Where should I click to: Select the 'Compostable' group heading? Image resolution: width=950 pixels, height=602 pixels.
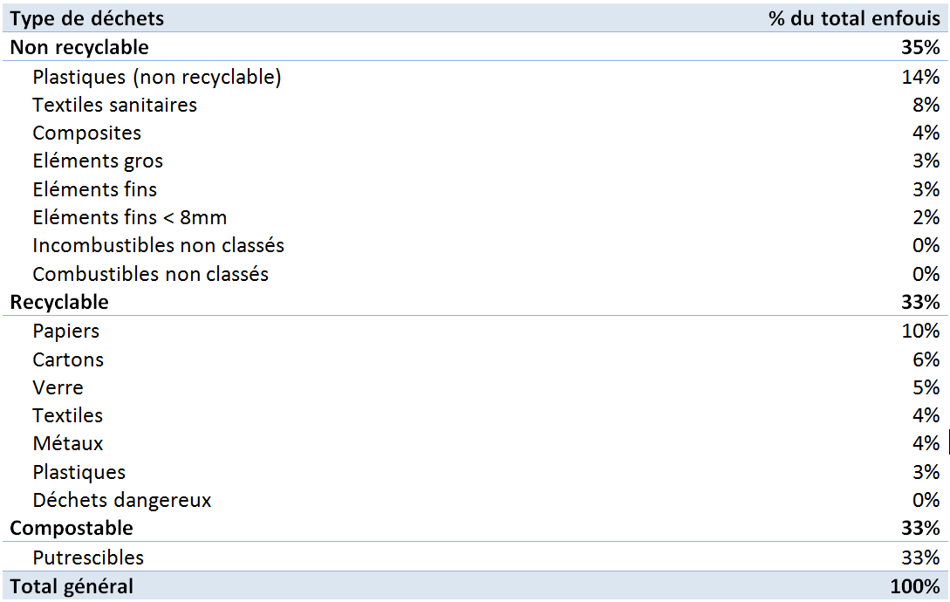72,528
